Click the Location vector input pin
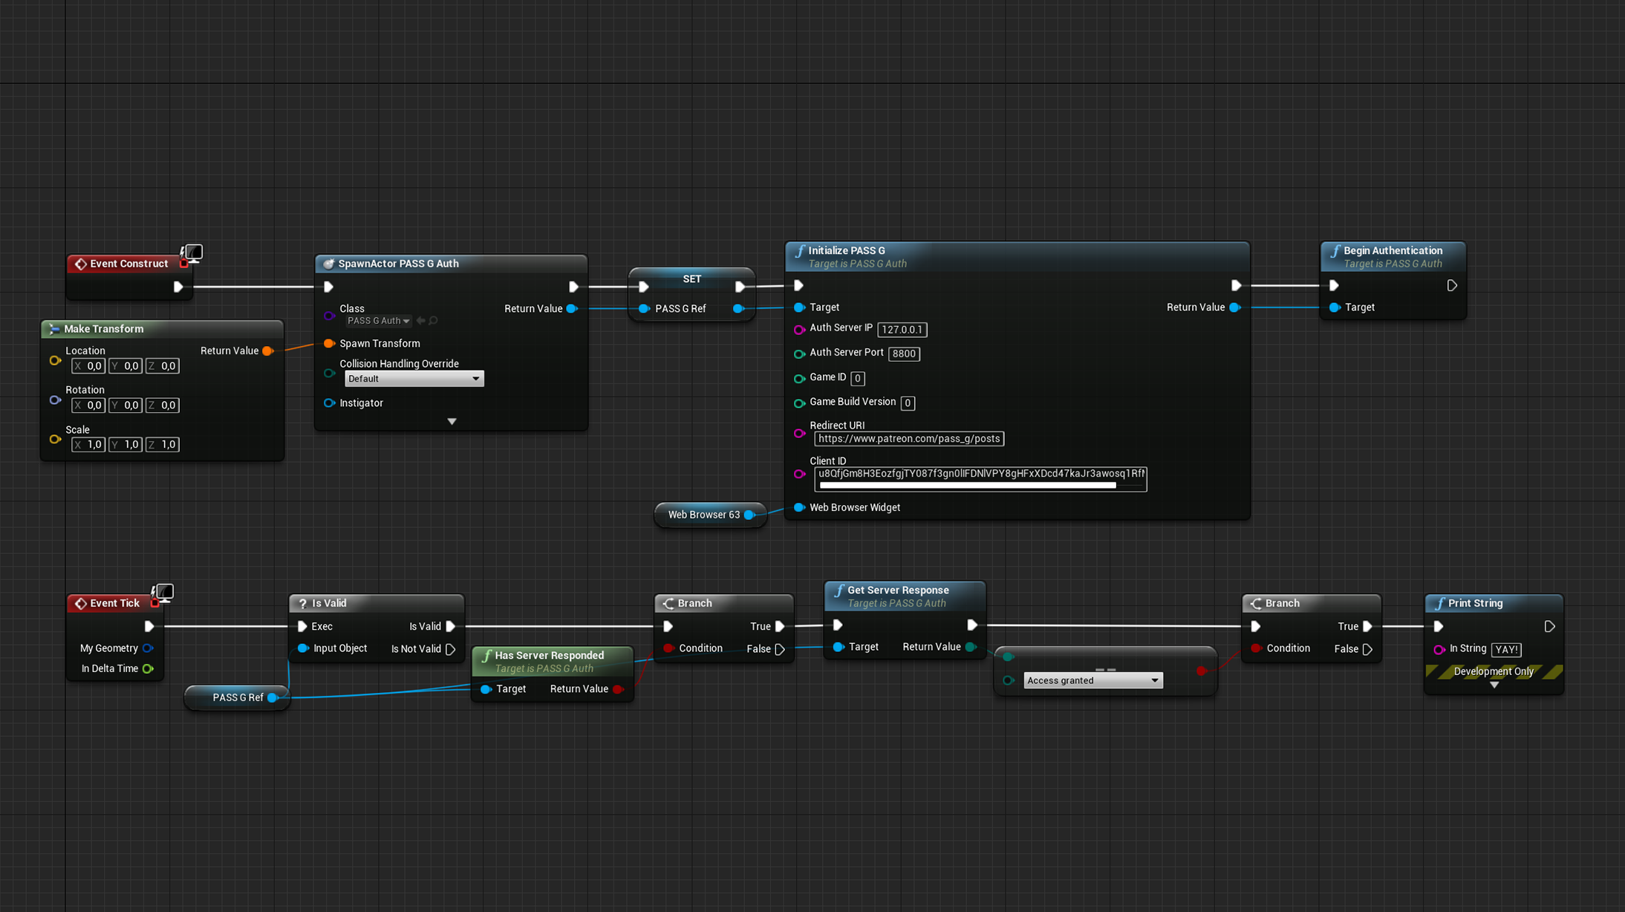Image resolution: width=1625 pixels, height=912 pixels. [x=55, y=360]
